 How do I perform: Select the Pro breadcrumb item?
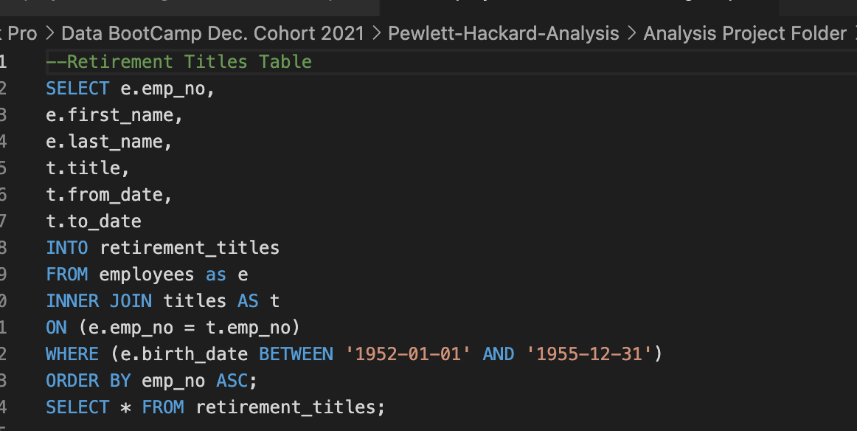point(22,33)
